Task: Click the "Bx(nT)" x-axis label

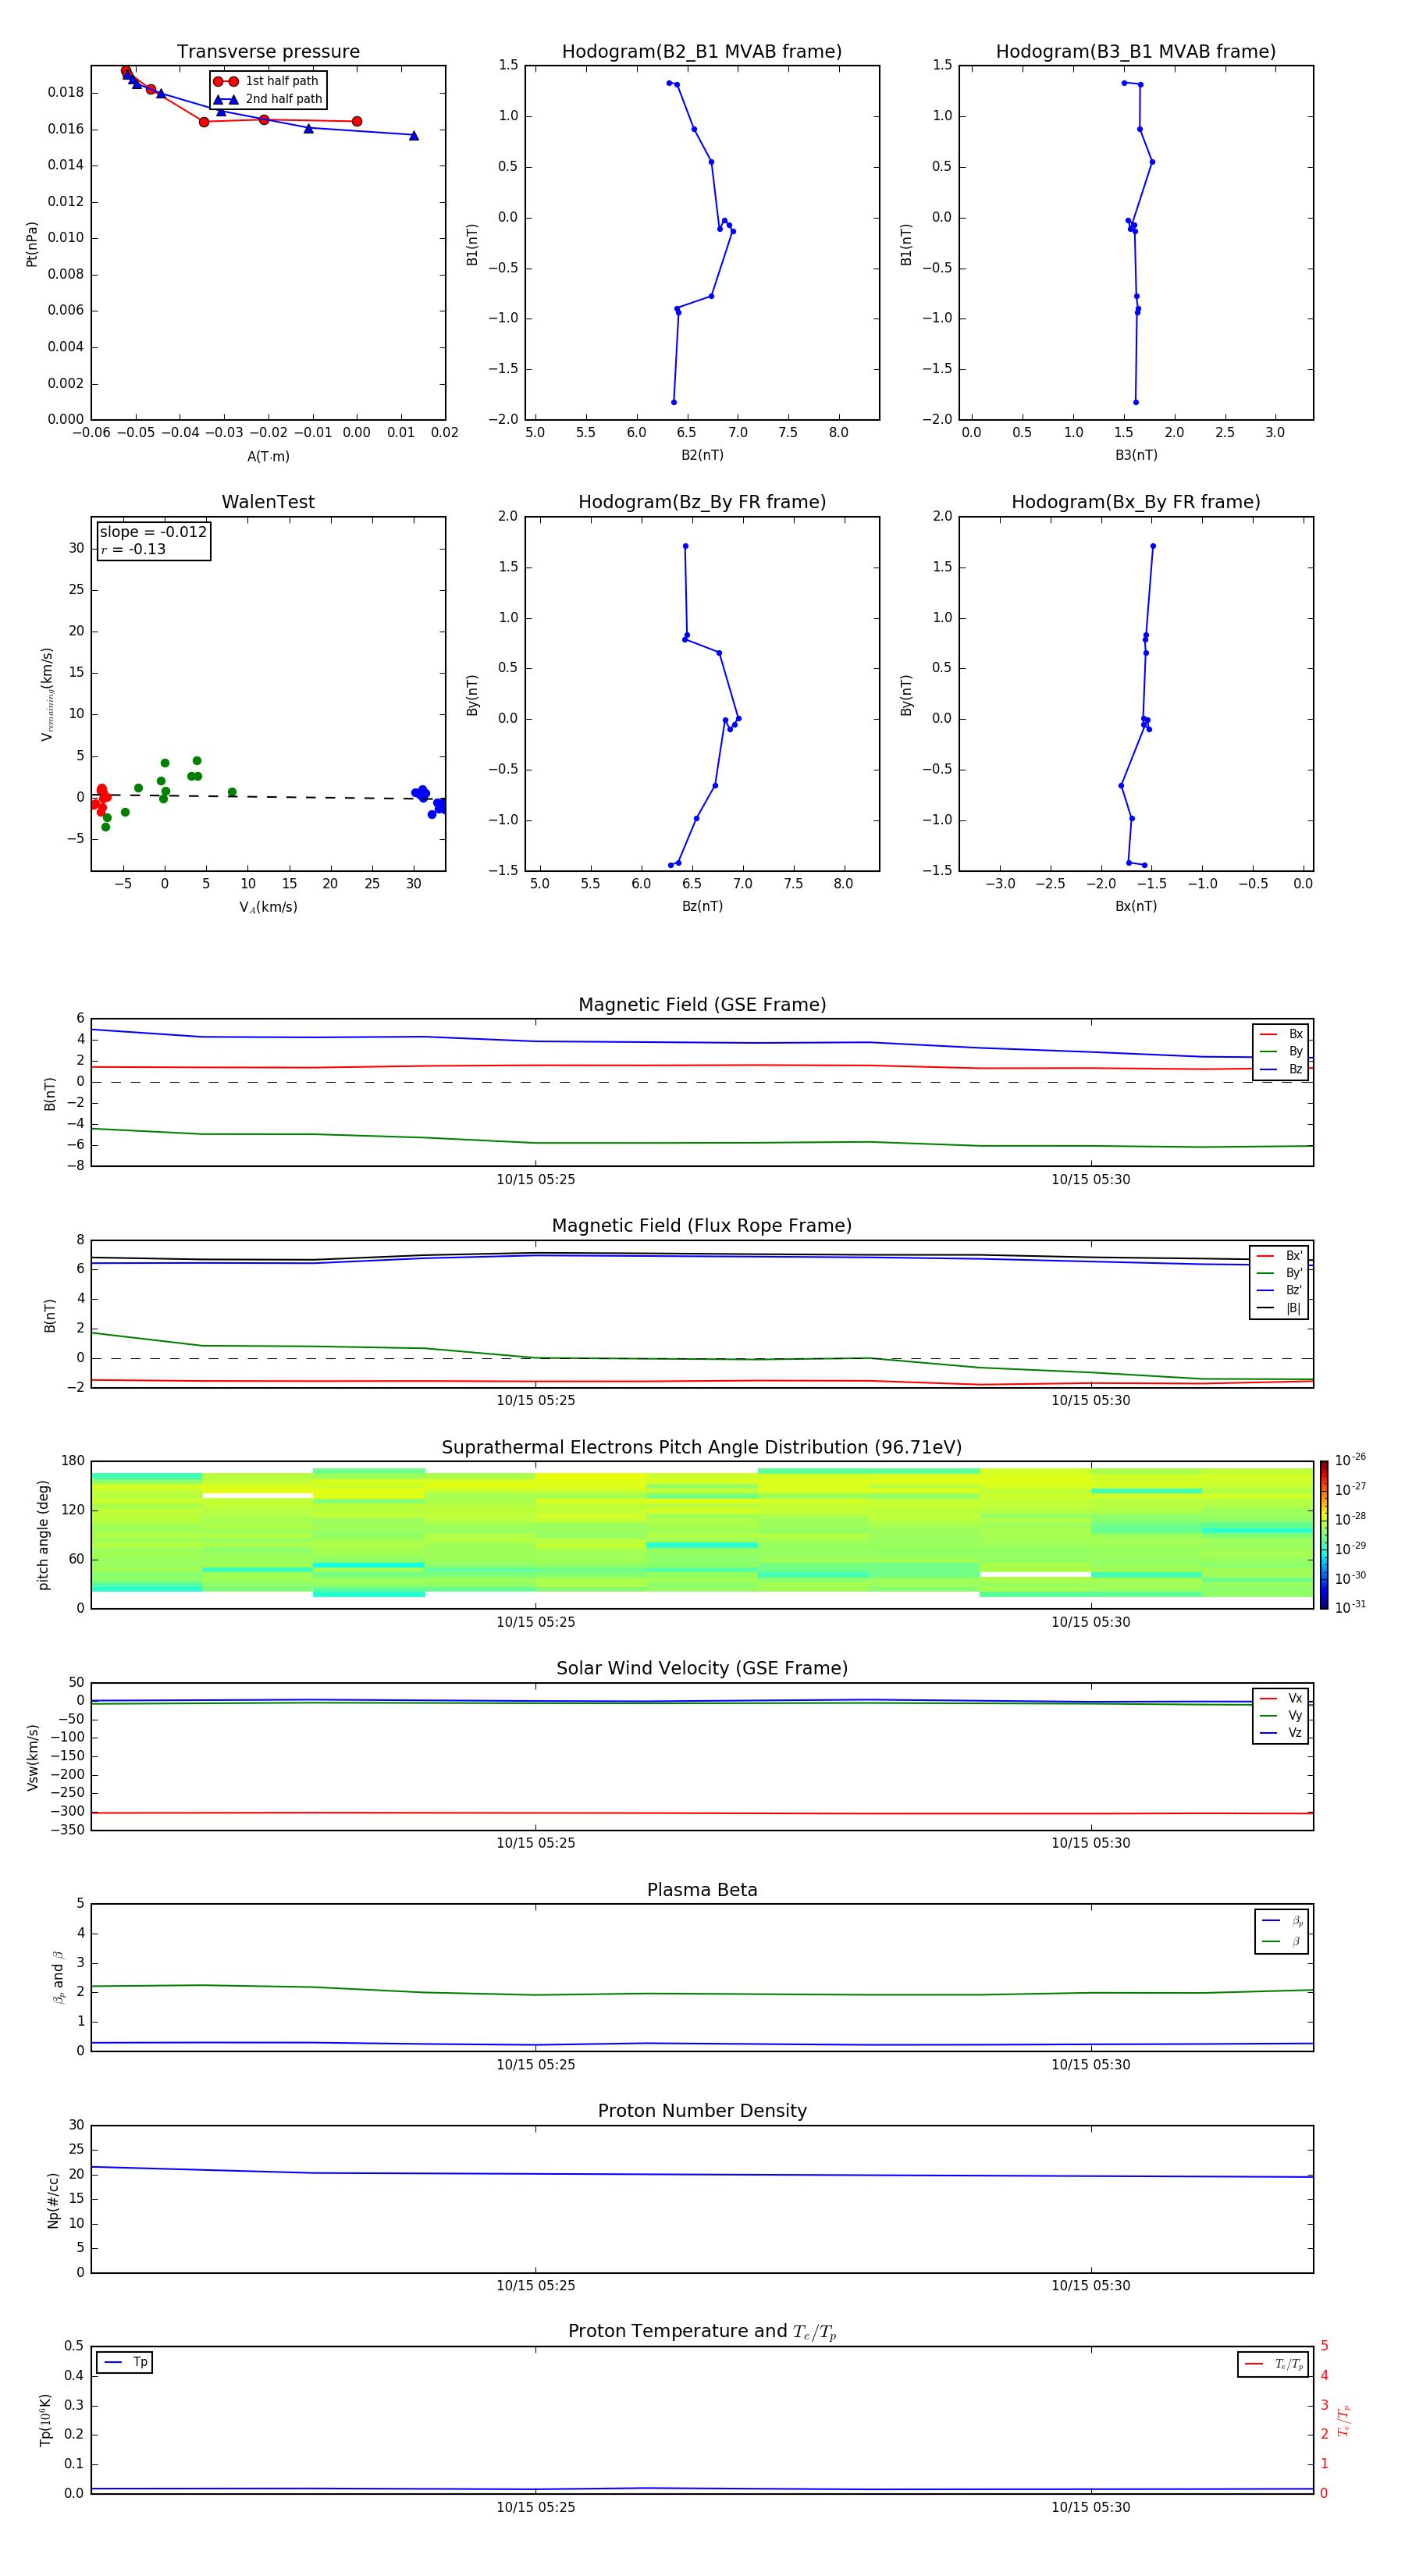Action: (1136, 906)
